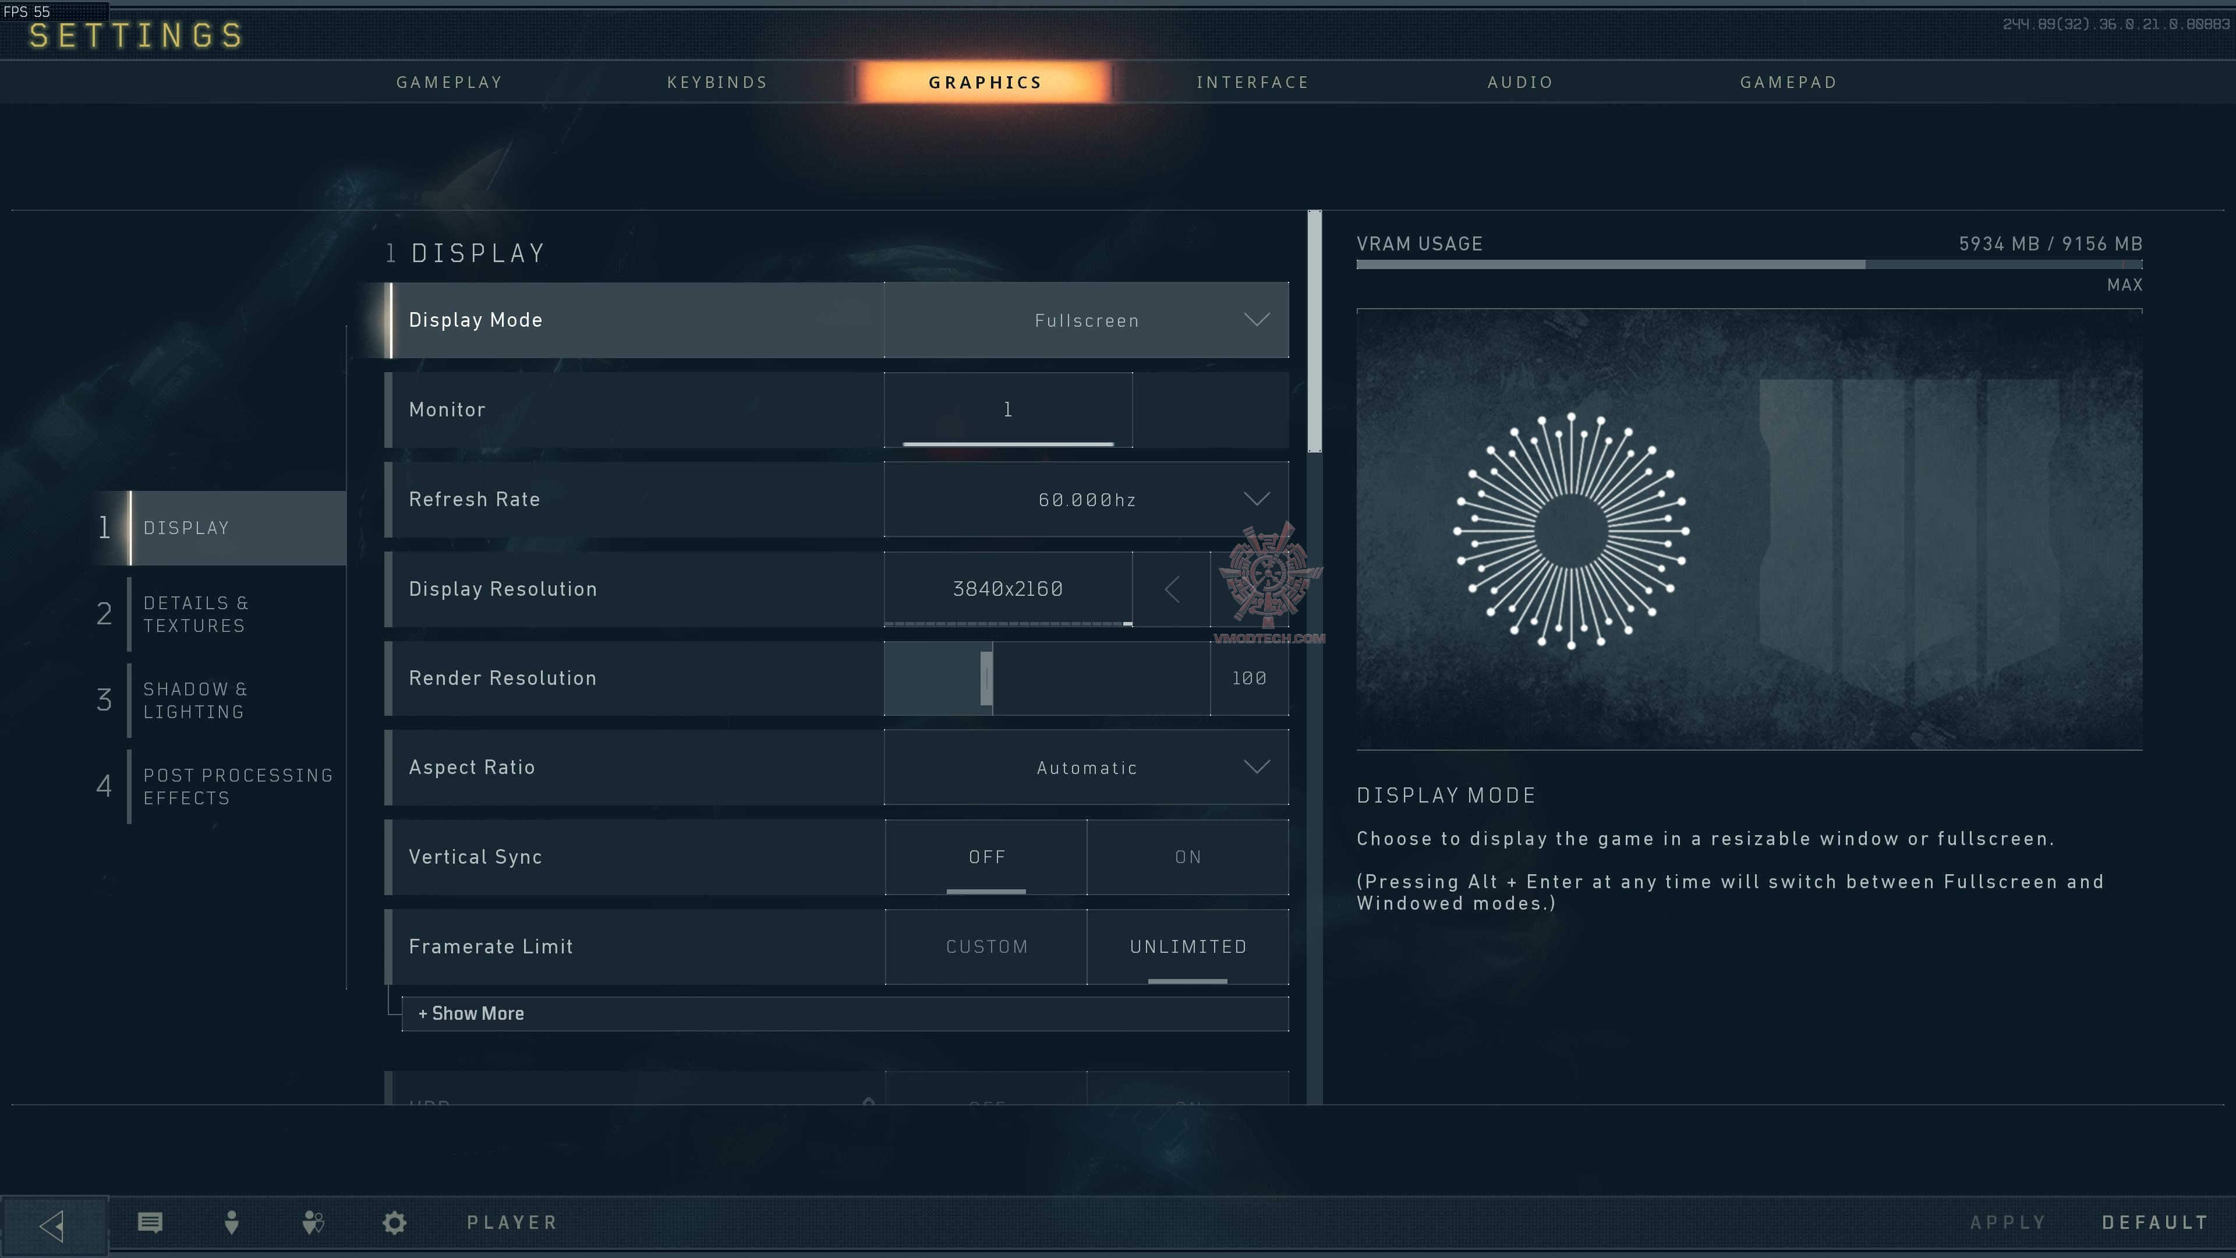The height and width of the screenshot is (1258, 2236).
Task: Open the Refresh Rate dropdown
Action: pyautogui.click(x=1087, y=499)
